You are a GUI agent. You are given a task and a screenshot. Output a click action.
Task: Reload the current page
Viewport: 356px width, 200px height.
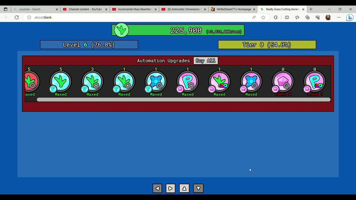pyautogui.click(x=17, y=17)
